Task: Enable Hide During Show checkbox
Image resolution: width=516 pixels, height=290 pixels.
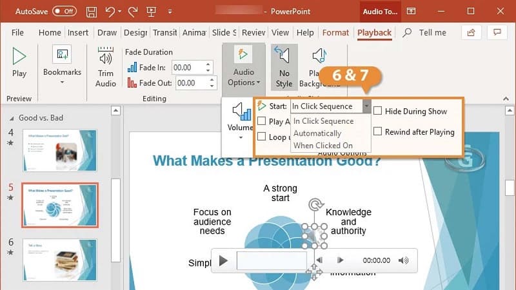Action: coord(378,111)
